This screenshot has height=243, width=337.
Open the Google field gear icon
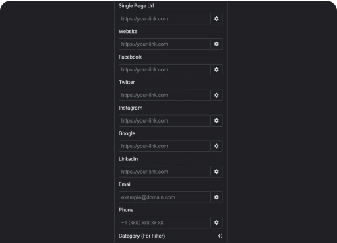(x=216, y=146)
